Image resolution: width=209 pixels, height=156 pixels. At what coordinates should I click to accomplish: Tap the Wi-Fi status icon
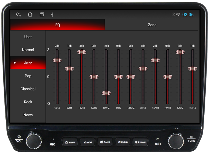178,15
